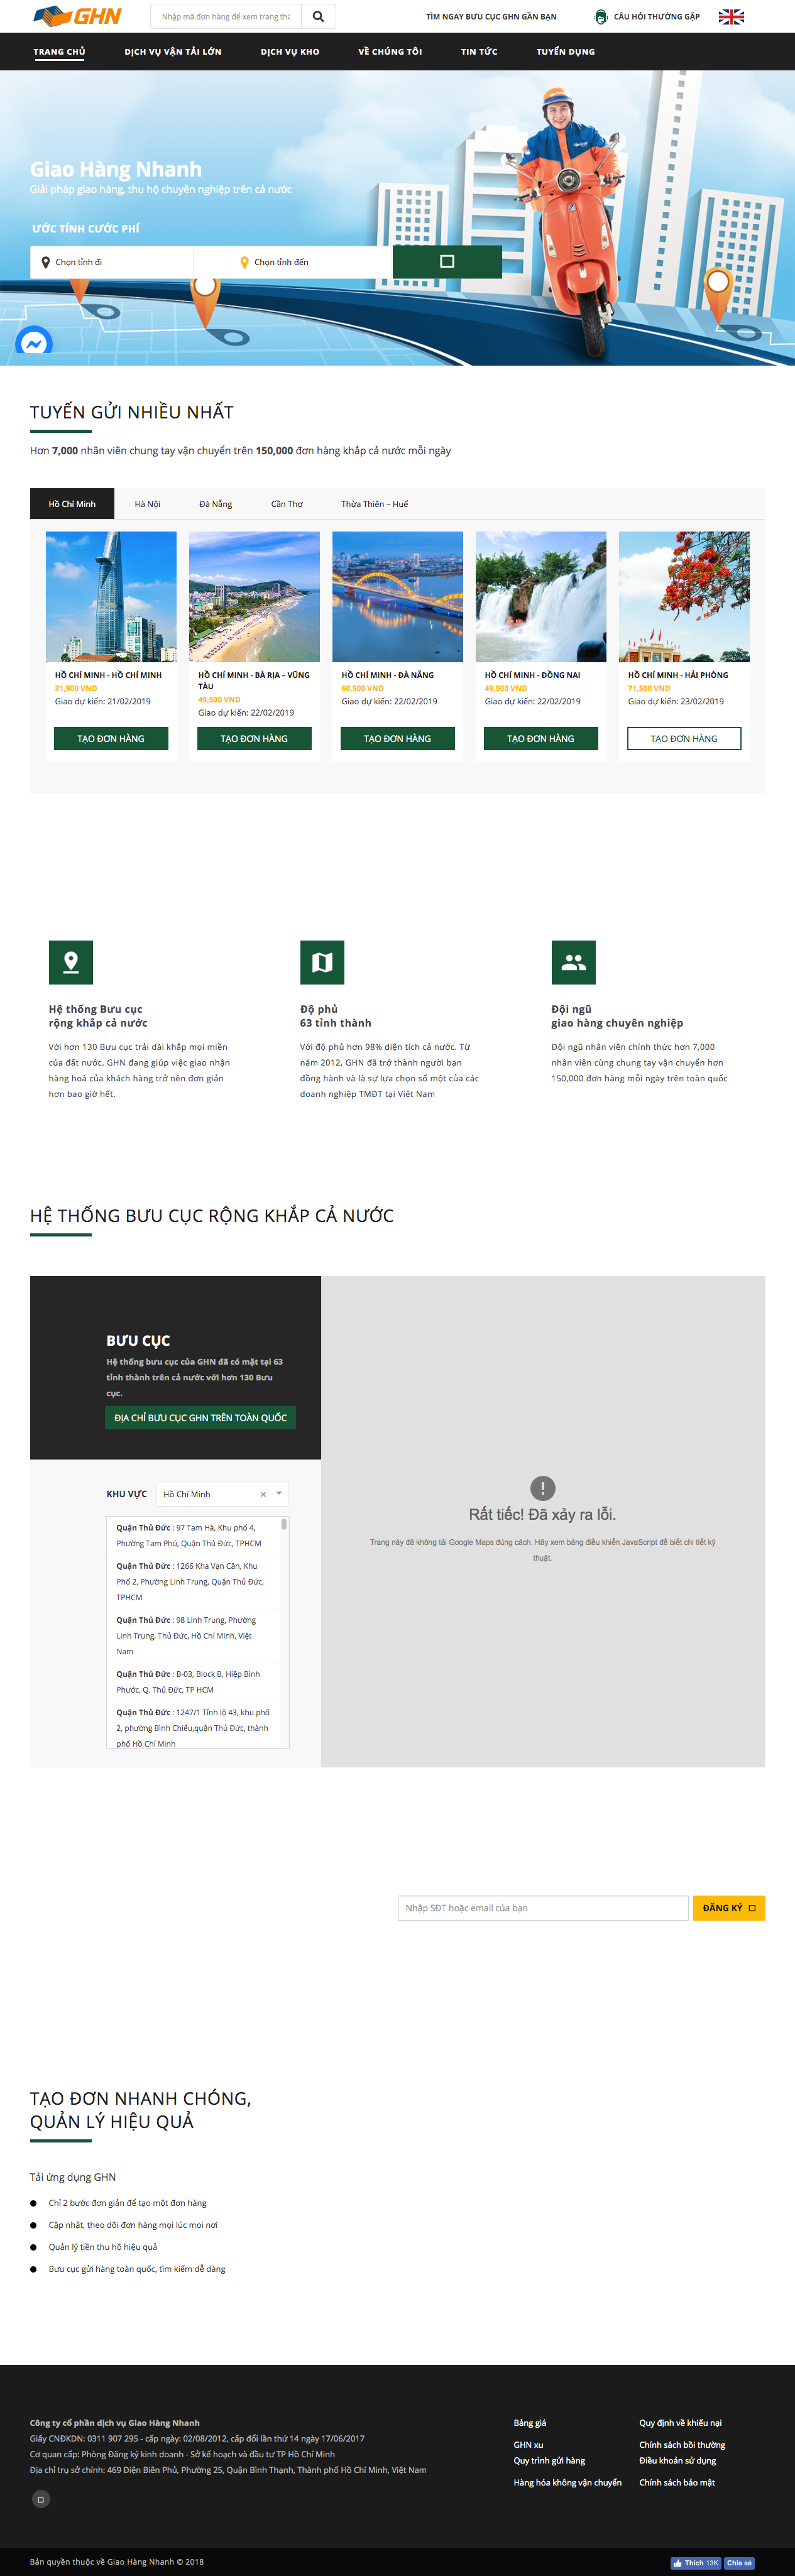Open the DỊCH VỤ KHO menu
Image resolution: width=795 pixels, height=2576 pixels.
click(290, 51)
